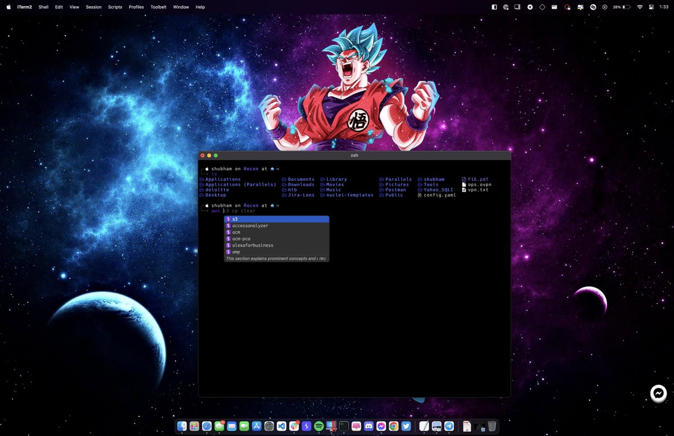This screenshot has height=436, width=674.
Task: Launch FaceTime from the Dock
Action: [244, 426]
